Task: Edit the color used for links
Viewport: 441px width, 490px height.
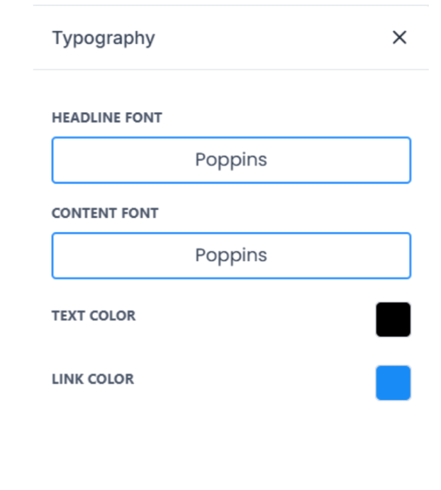Action: pos(393,383)
